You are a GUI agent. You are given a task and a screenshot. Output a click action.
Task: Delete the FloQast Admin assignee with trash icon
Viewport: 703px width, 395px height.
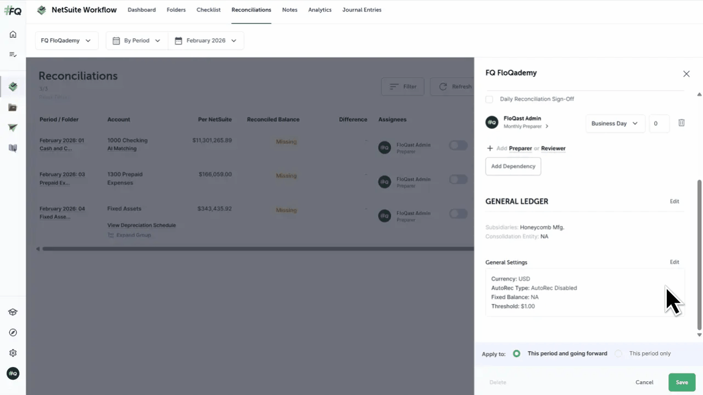click(x=681, y=123)
